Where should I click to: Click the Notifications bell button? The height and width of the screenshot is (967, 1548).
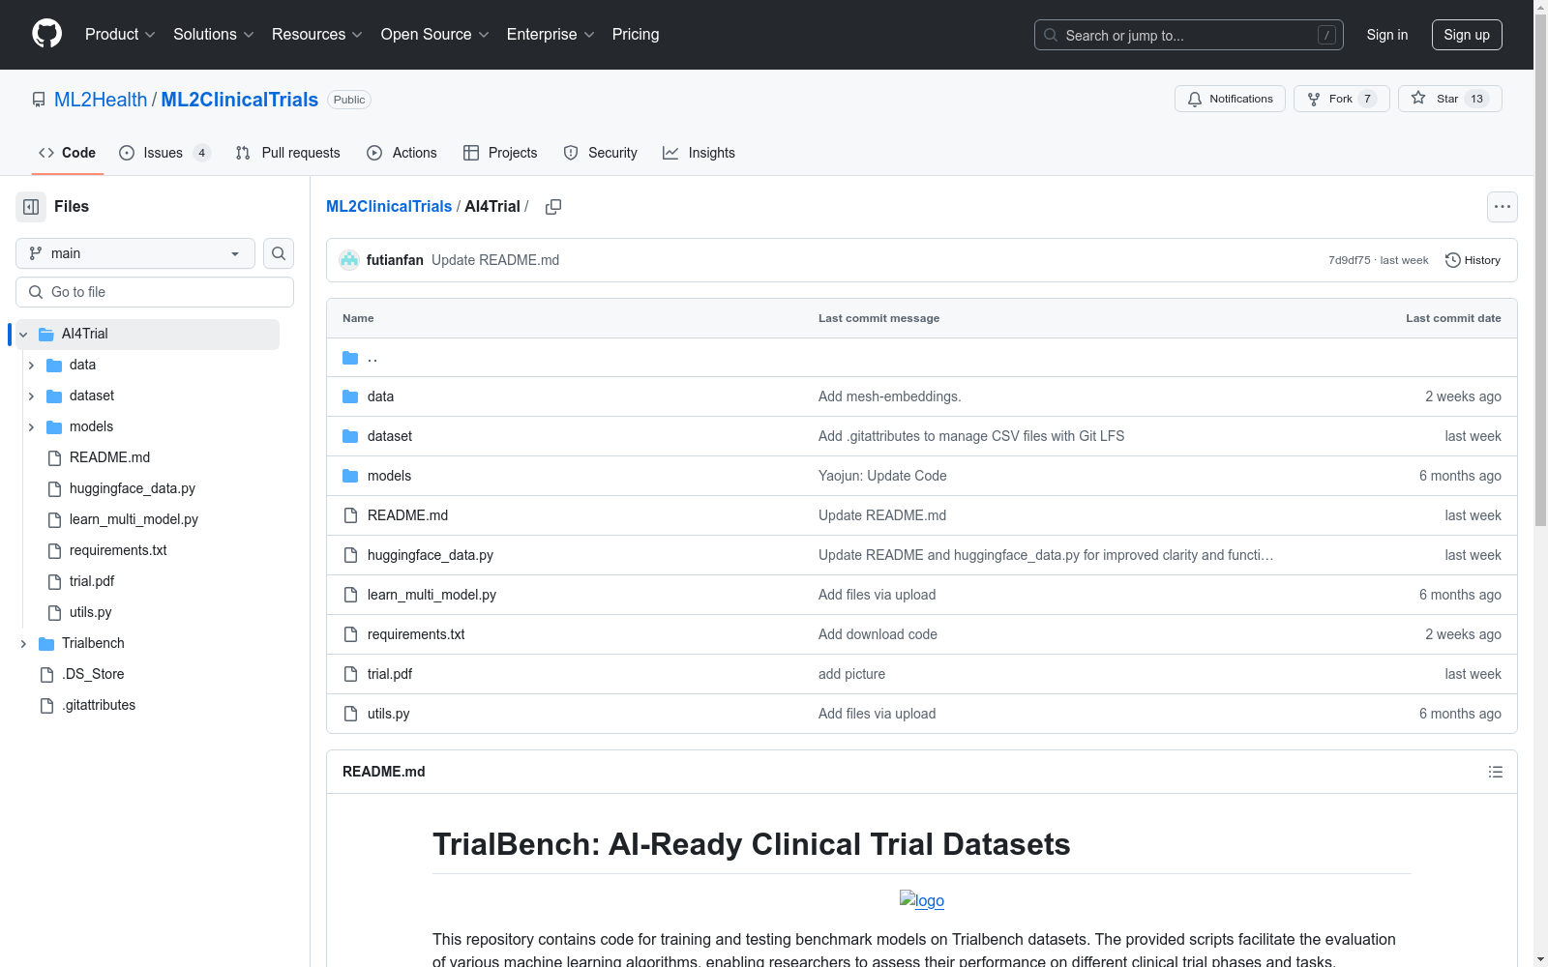[x=1230, y=99]
